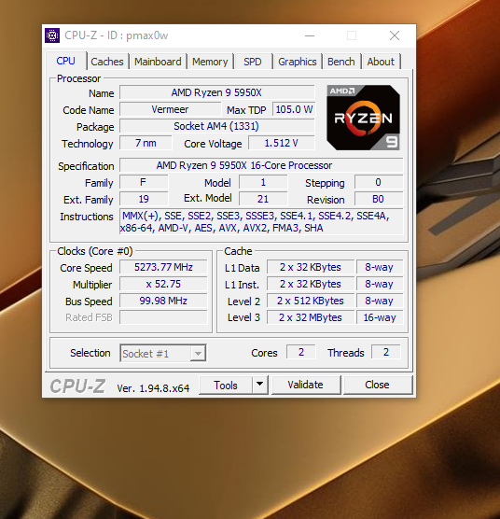Click the Instructions list field

(261, 222)
